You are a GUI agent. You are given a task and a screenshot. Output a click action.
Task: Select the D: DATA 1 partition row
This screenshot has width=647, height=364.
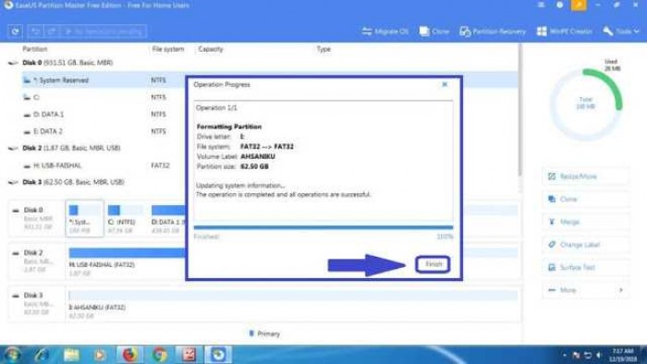tap(104, 115)
